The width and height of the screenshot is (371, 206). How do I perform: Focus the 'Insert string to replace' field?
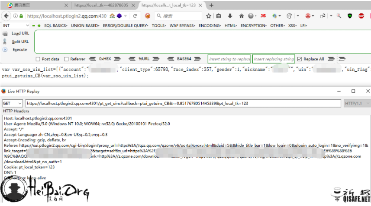pyautogui.click(x=229, y=59)
